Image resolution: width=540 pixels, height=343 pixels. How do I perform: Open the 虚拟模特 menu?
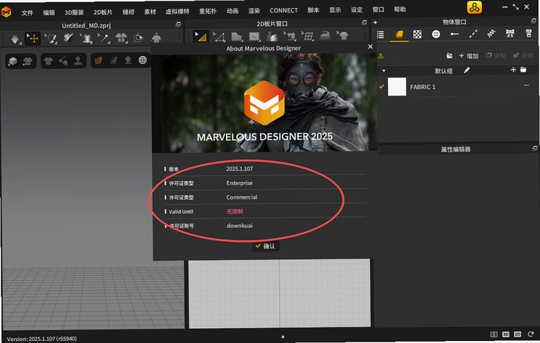(178, 11)
